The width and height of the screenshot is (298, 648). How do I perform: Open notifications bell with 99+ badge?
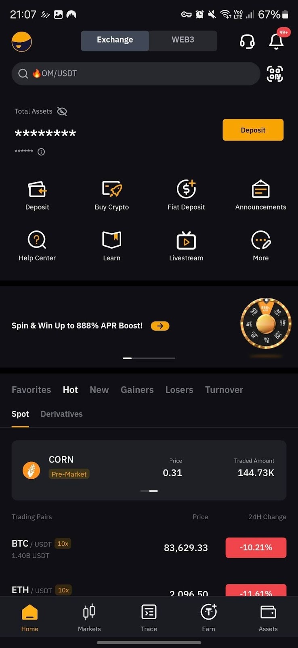tap(277, 40)
